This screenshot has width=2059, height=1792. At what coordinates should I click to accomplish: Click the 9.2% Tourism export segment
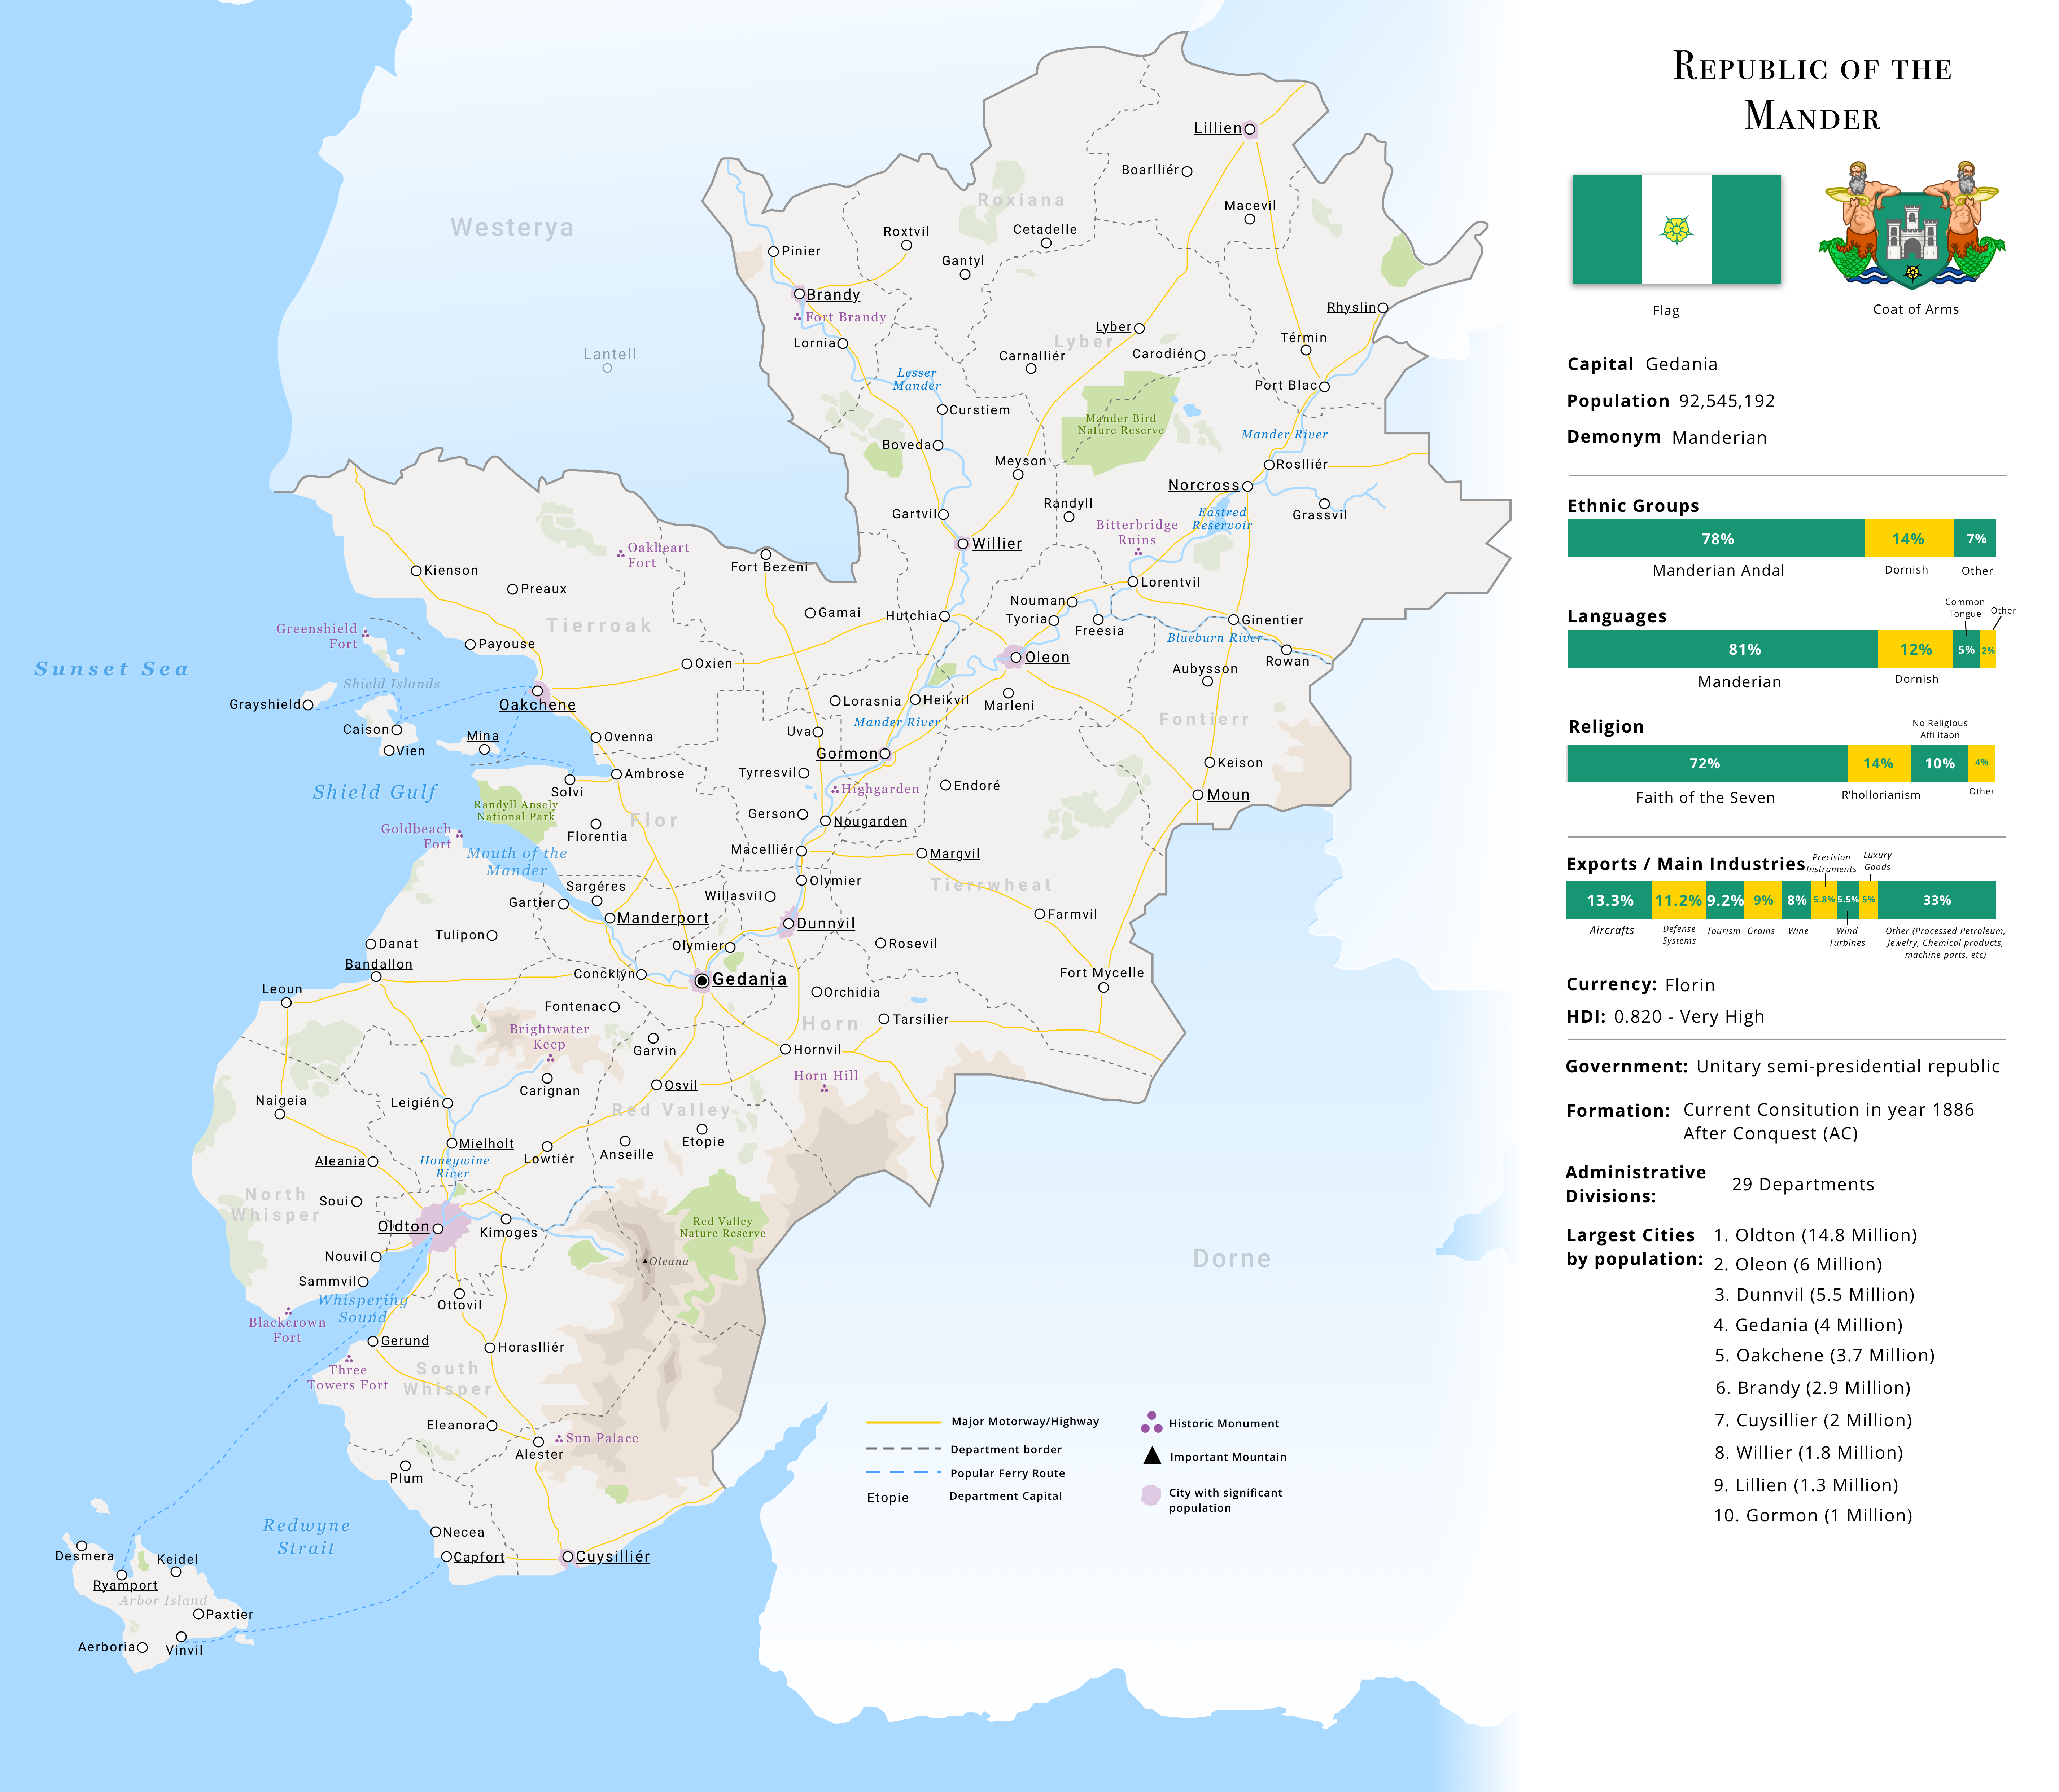tap(1725, 900)
